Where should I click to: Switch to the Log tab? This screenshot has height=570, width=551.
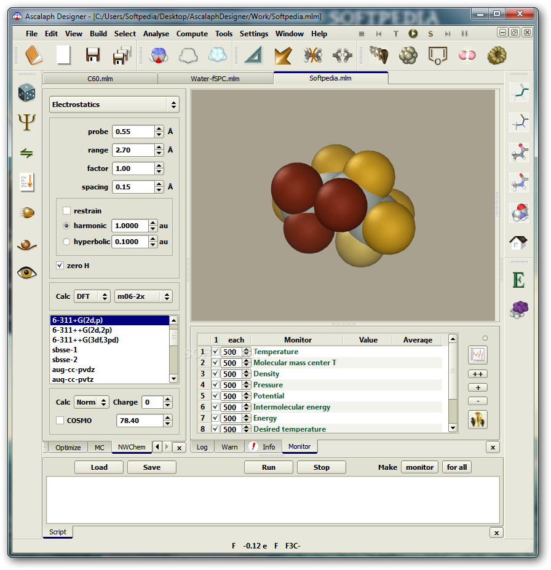click(202, 447)
